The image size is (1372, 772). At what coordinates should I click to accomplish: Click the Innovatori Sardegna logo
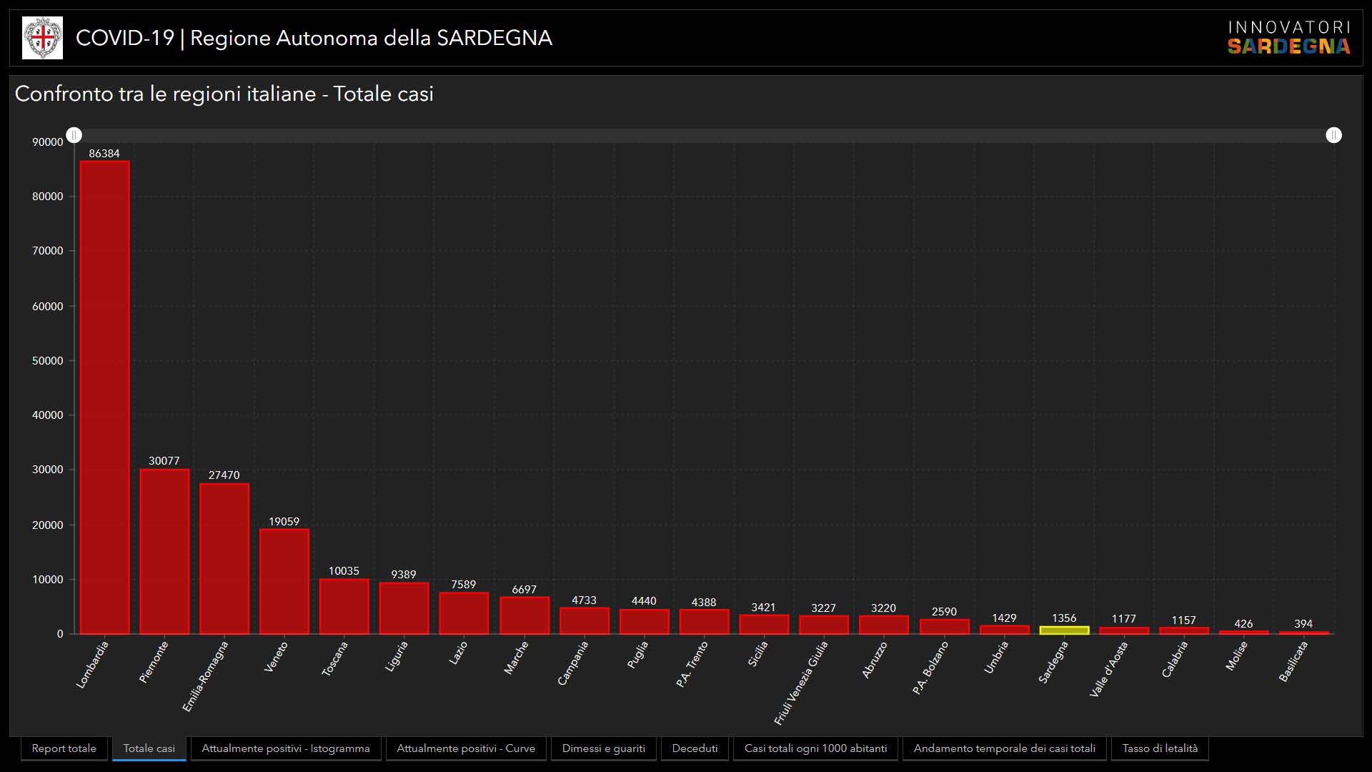click(x=1288, y=38)
